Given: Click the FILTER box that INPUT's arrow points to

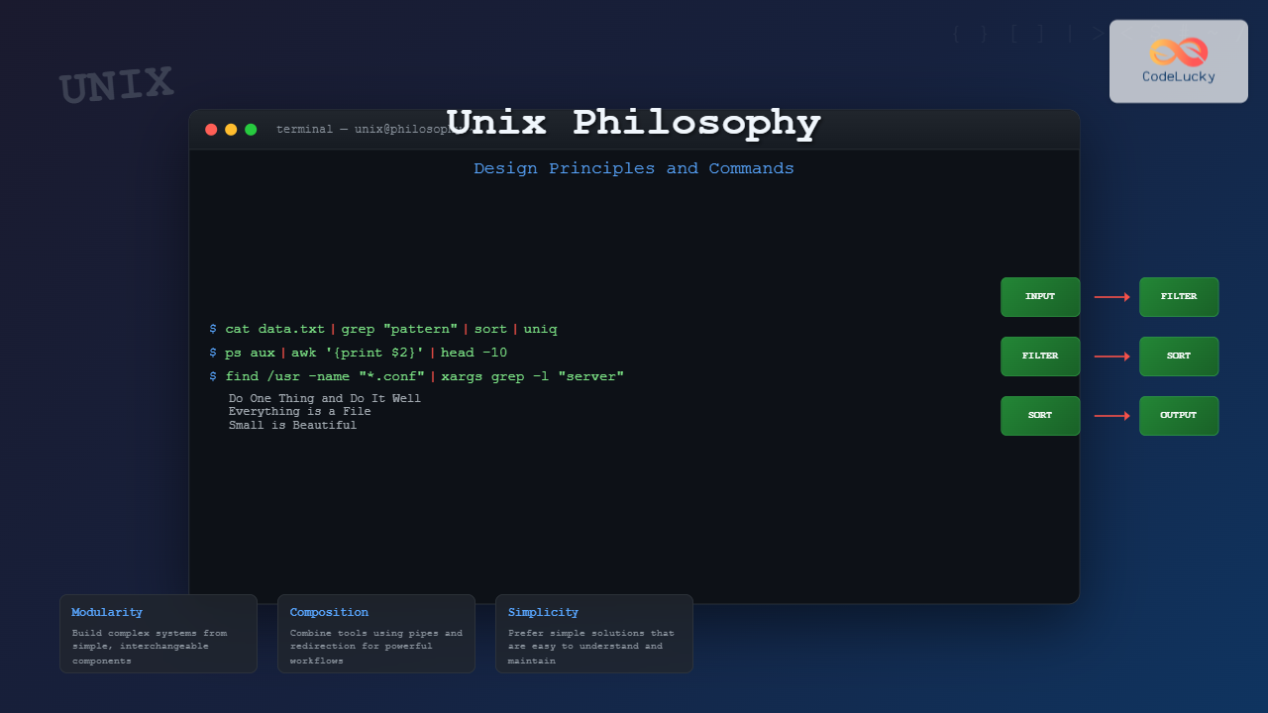Looking at the screenshot, I should 1179,297.
